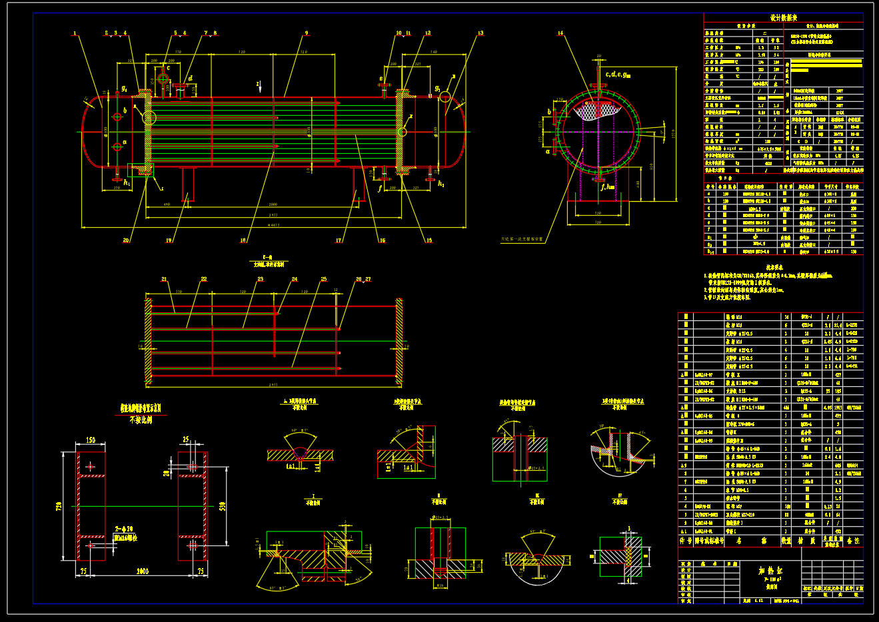This screenshot has width=879, height=622.
Task: Select nozzle b circle on the left channel
Action: click(117, 118)
